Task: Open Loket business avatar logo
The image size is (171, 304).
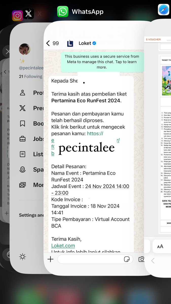Action: point(70,43)
